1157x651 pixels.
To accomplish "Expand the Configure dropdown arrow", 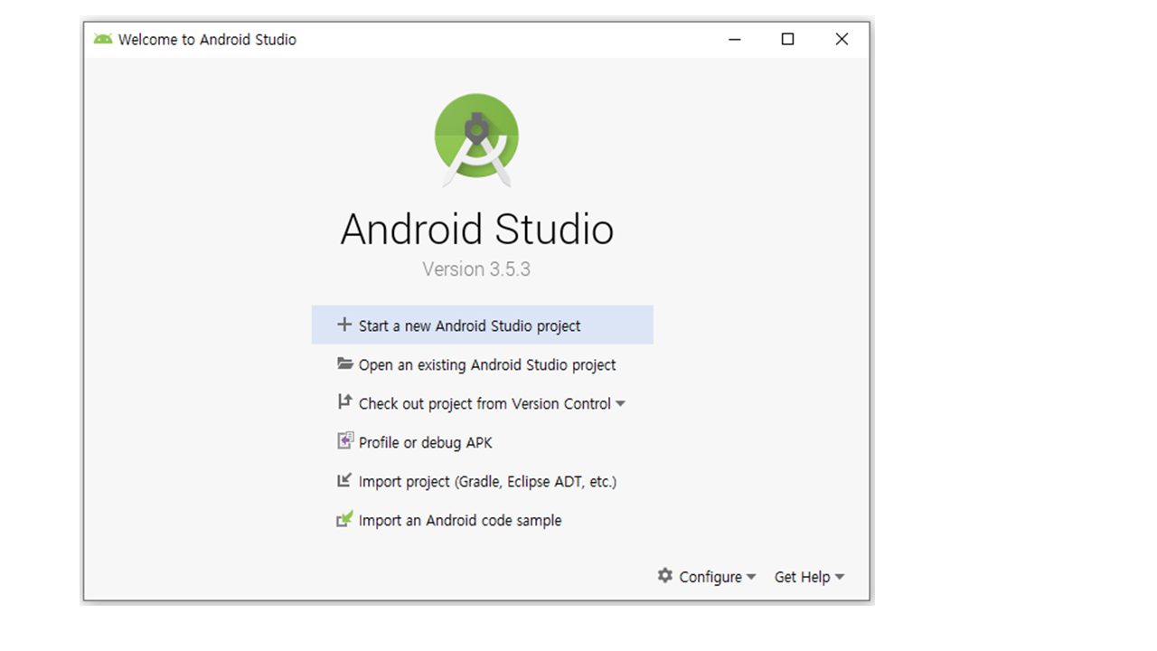I will [751, 577].
